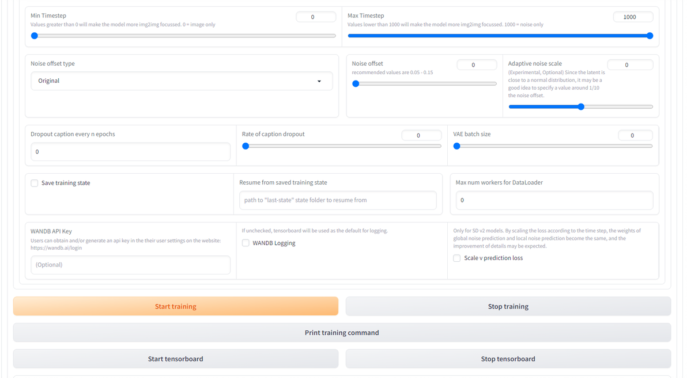Screen dimensions: 687x378
Task: Click the Resume from saved training state field
Action: pyautogui.click(x=338, y=200)
